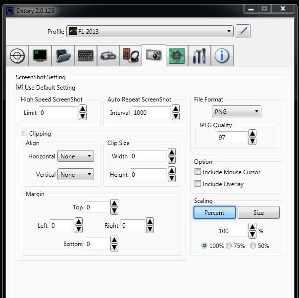Viewport: 299px width, 298px height.
Task: Click the Limit input field
Action: (58, 112)
